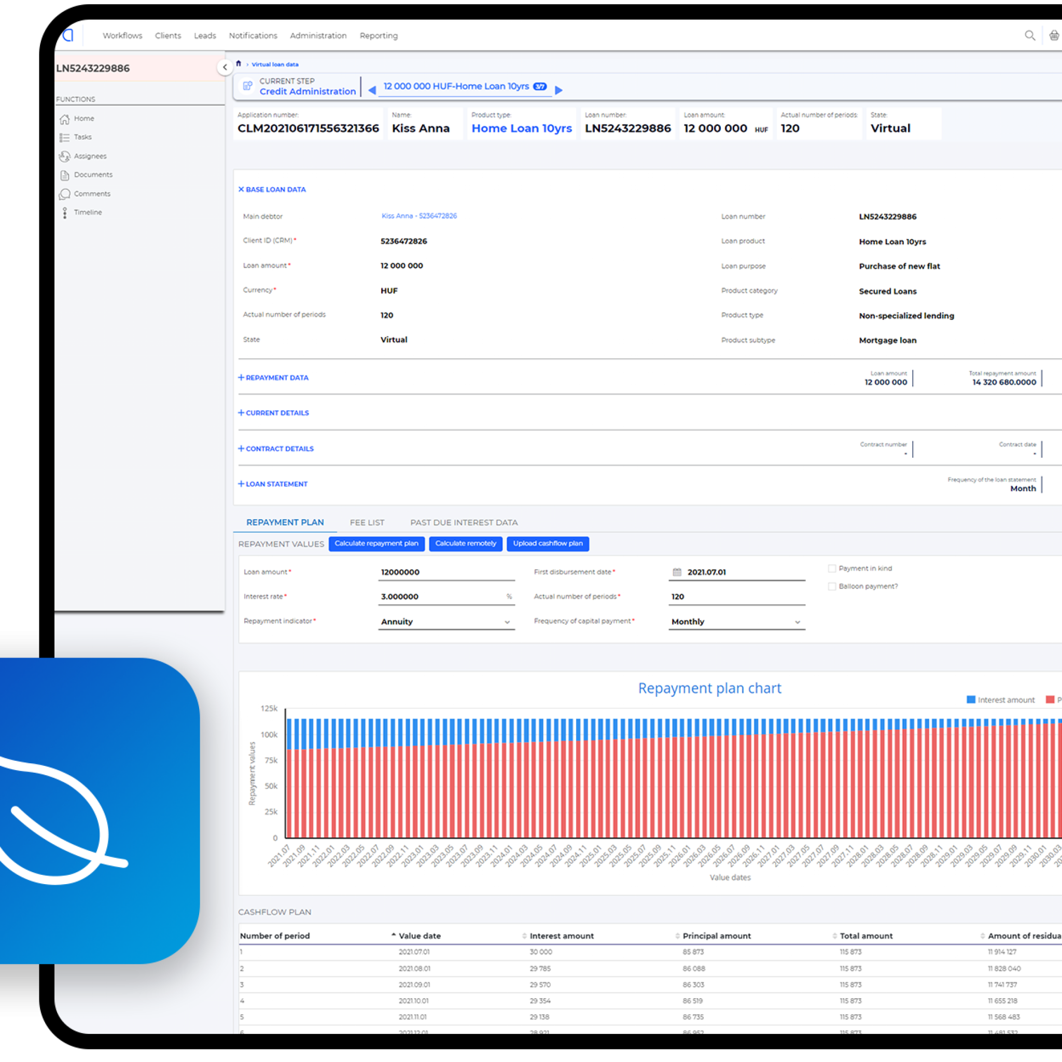Click the search magnifier icon
Image resolution: width=1062 pixels, height=1062 pixels.
1029,36
